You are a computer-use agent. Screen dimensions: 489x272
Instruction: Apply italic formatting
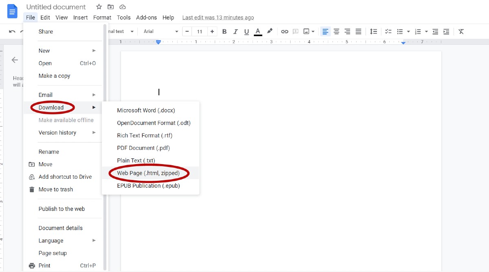236,31
